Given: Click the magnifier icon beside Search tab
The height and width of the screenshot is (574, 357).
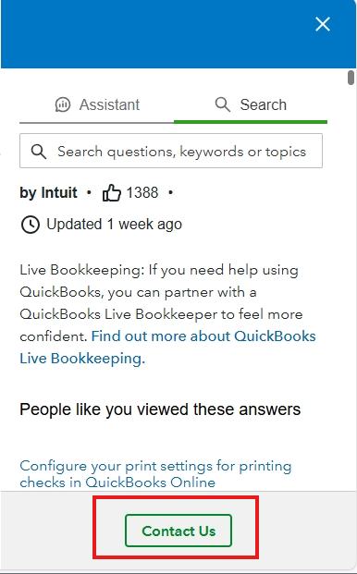Looking at the screenshot, I should 223,104.
